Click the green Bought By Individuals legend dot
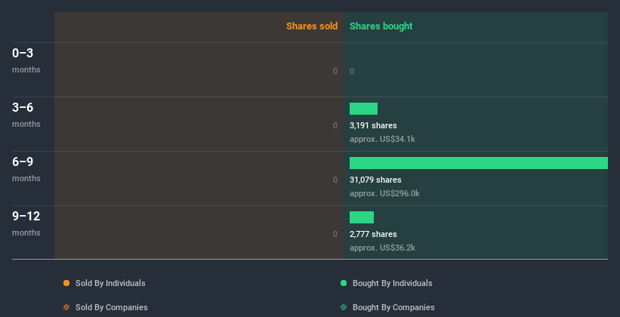Image resolution: width=620 pixels, height=317 pixels. [x=344, y=283]
